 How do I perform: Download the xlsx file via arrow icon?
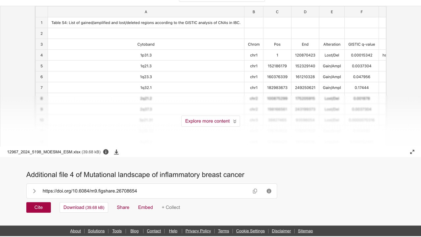tap(116, 152)
